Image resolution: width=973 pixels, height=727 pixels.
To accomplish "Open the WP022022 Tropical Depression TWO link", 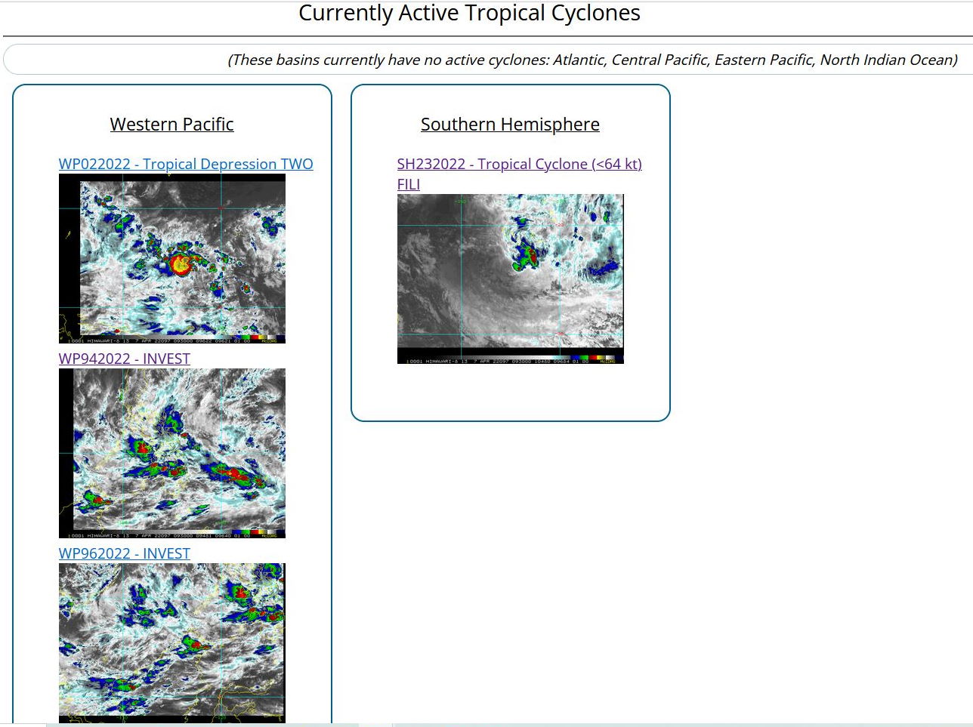I will pos(185,164).
